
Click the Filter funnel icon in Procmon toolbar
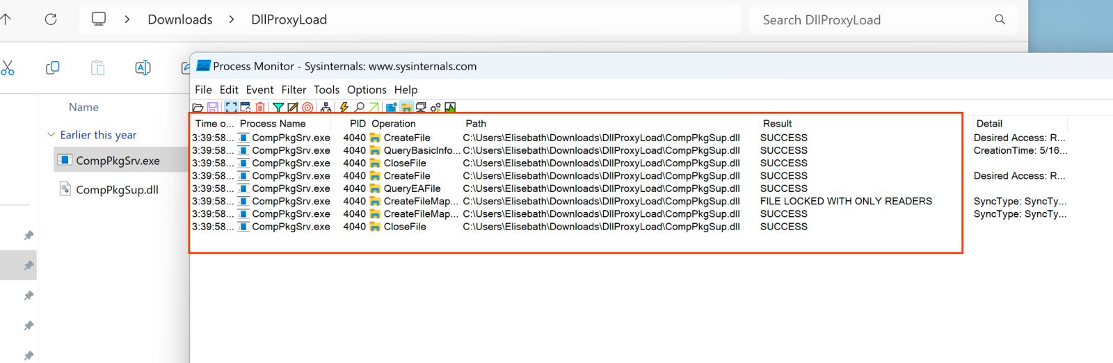point(278,108)
